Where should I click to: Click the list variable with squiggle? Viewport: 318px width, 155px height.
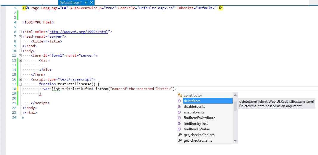(x=55, y=89)
